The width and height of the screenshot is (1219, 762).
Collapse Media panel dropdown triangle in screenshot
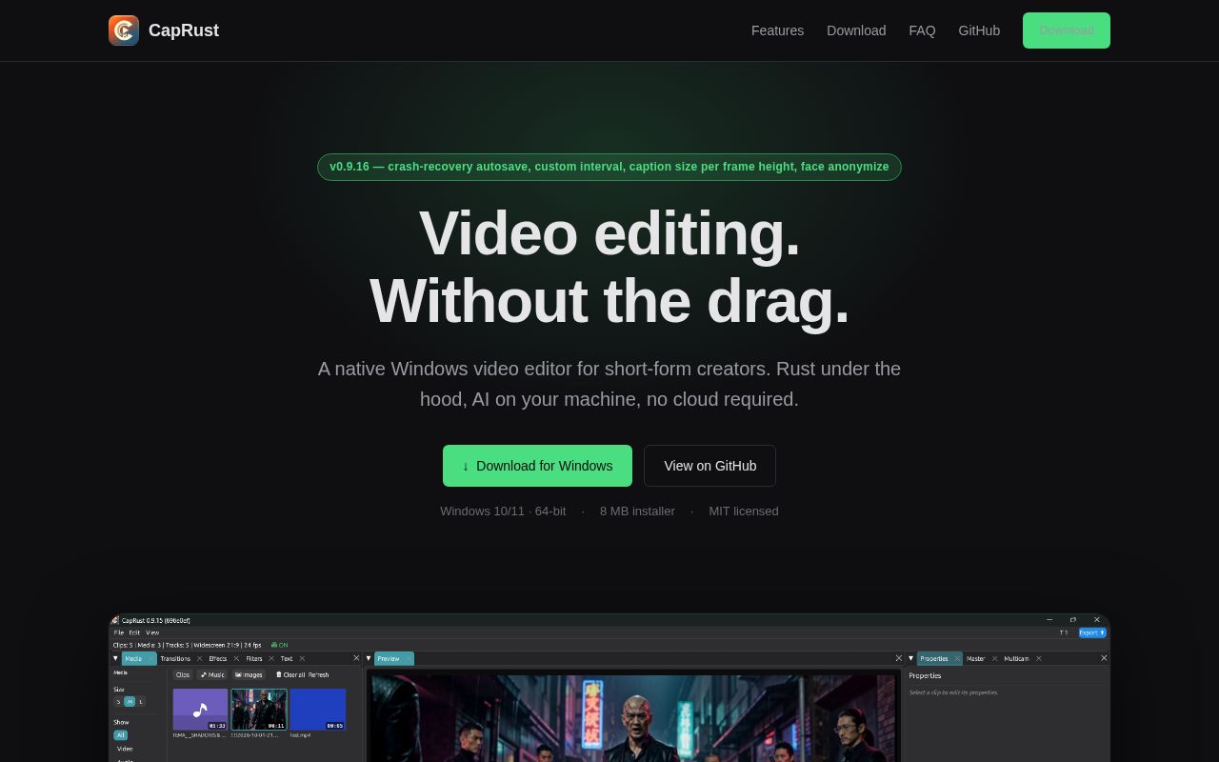[x=115, y=658]
